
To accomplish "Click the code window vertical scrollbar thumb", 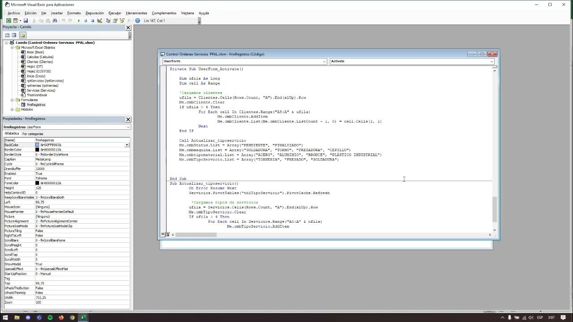I will [495, 209].
